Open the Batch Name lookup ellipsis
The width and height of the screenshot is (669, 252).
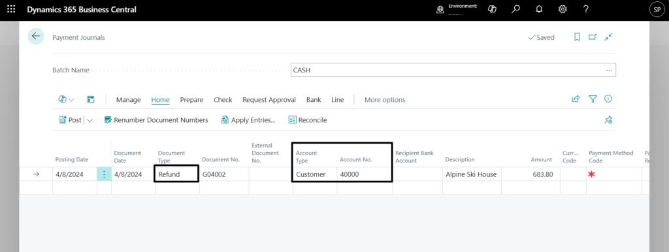point(610,71)
